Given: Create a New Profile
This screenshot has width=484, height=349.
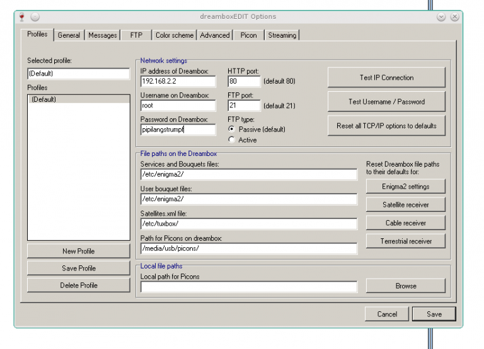Looking at the screenshot, I should pyautogui.click(x=78, y=252).
